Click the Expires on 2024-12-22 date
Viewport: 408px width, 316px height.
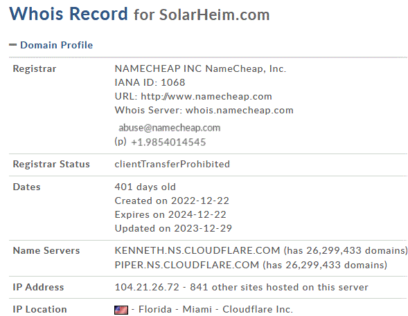click(x=170, y=214)
